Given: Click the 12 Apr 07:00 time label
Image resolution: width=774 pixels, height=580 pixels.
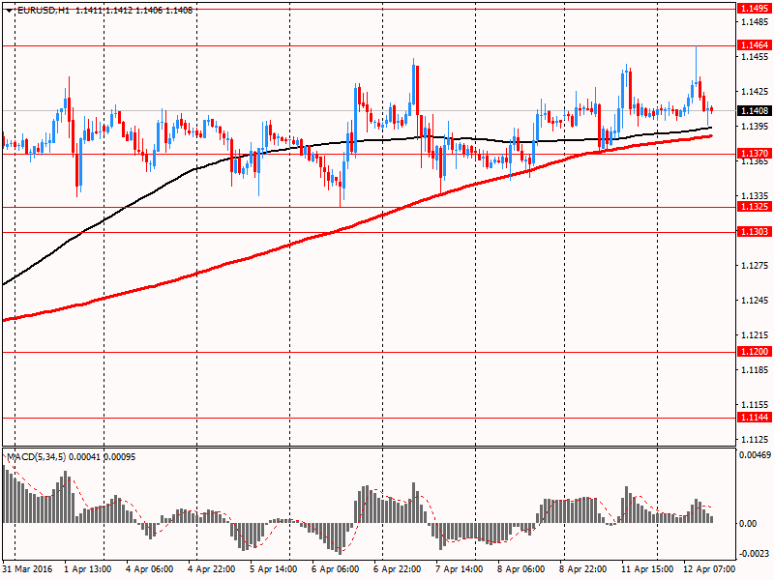Looking at the screenshot, I should tap(709, 569).
